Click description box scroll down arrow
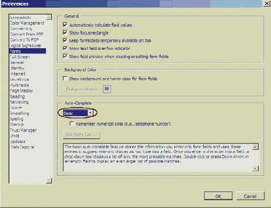 pos(255,168)
